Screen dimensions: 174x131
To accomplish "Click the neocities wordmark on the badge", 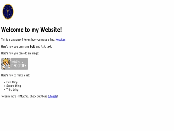I will pos(19,65).
